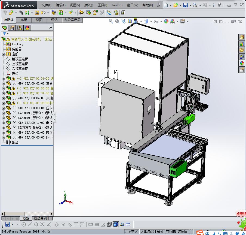Screen dimensions: 246x235
Task: Open the 工具(T) menu
Action: pyautogui.click(x=102, y=5)
